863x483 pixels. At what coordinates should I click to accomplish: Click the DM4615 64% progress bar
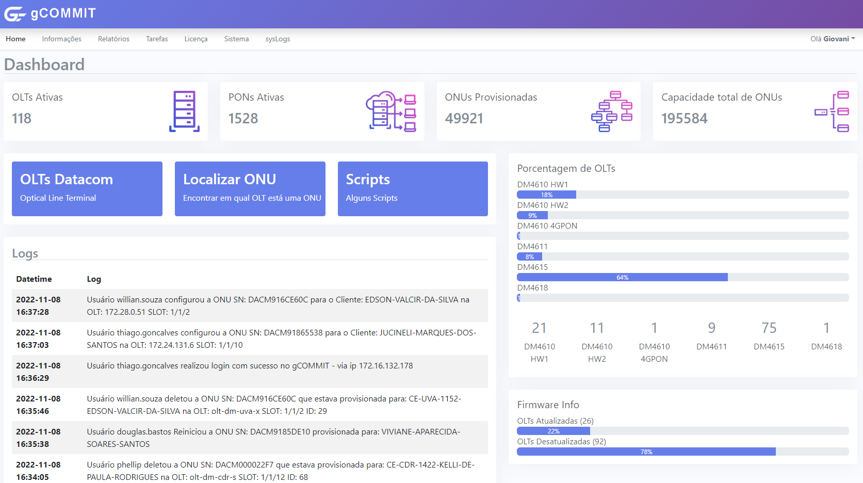point(622,277)
